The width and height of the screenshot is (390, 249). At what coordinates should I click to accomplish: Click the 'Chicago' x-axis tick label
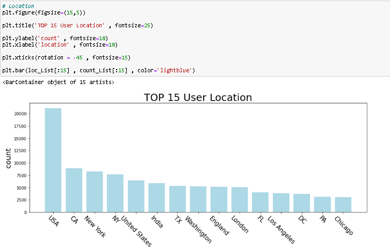(x=344, y=225)
